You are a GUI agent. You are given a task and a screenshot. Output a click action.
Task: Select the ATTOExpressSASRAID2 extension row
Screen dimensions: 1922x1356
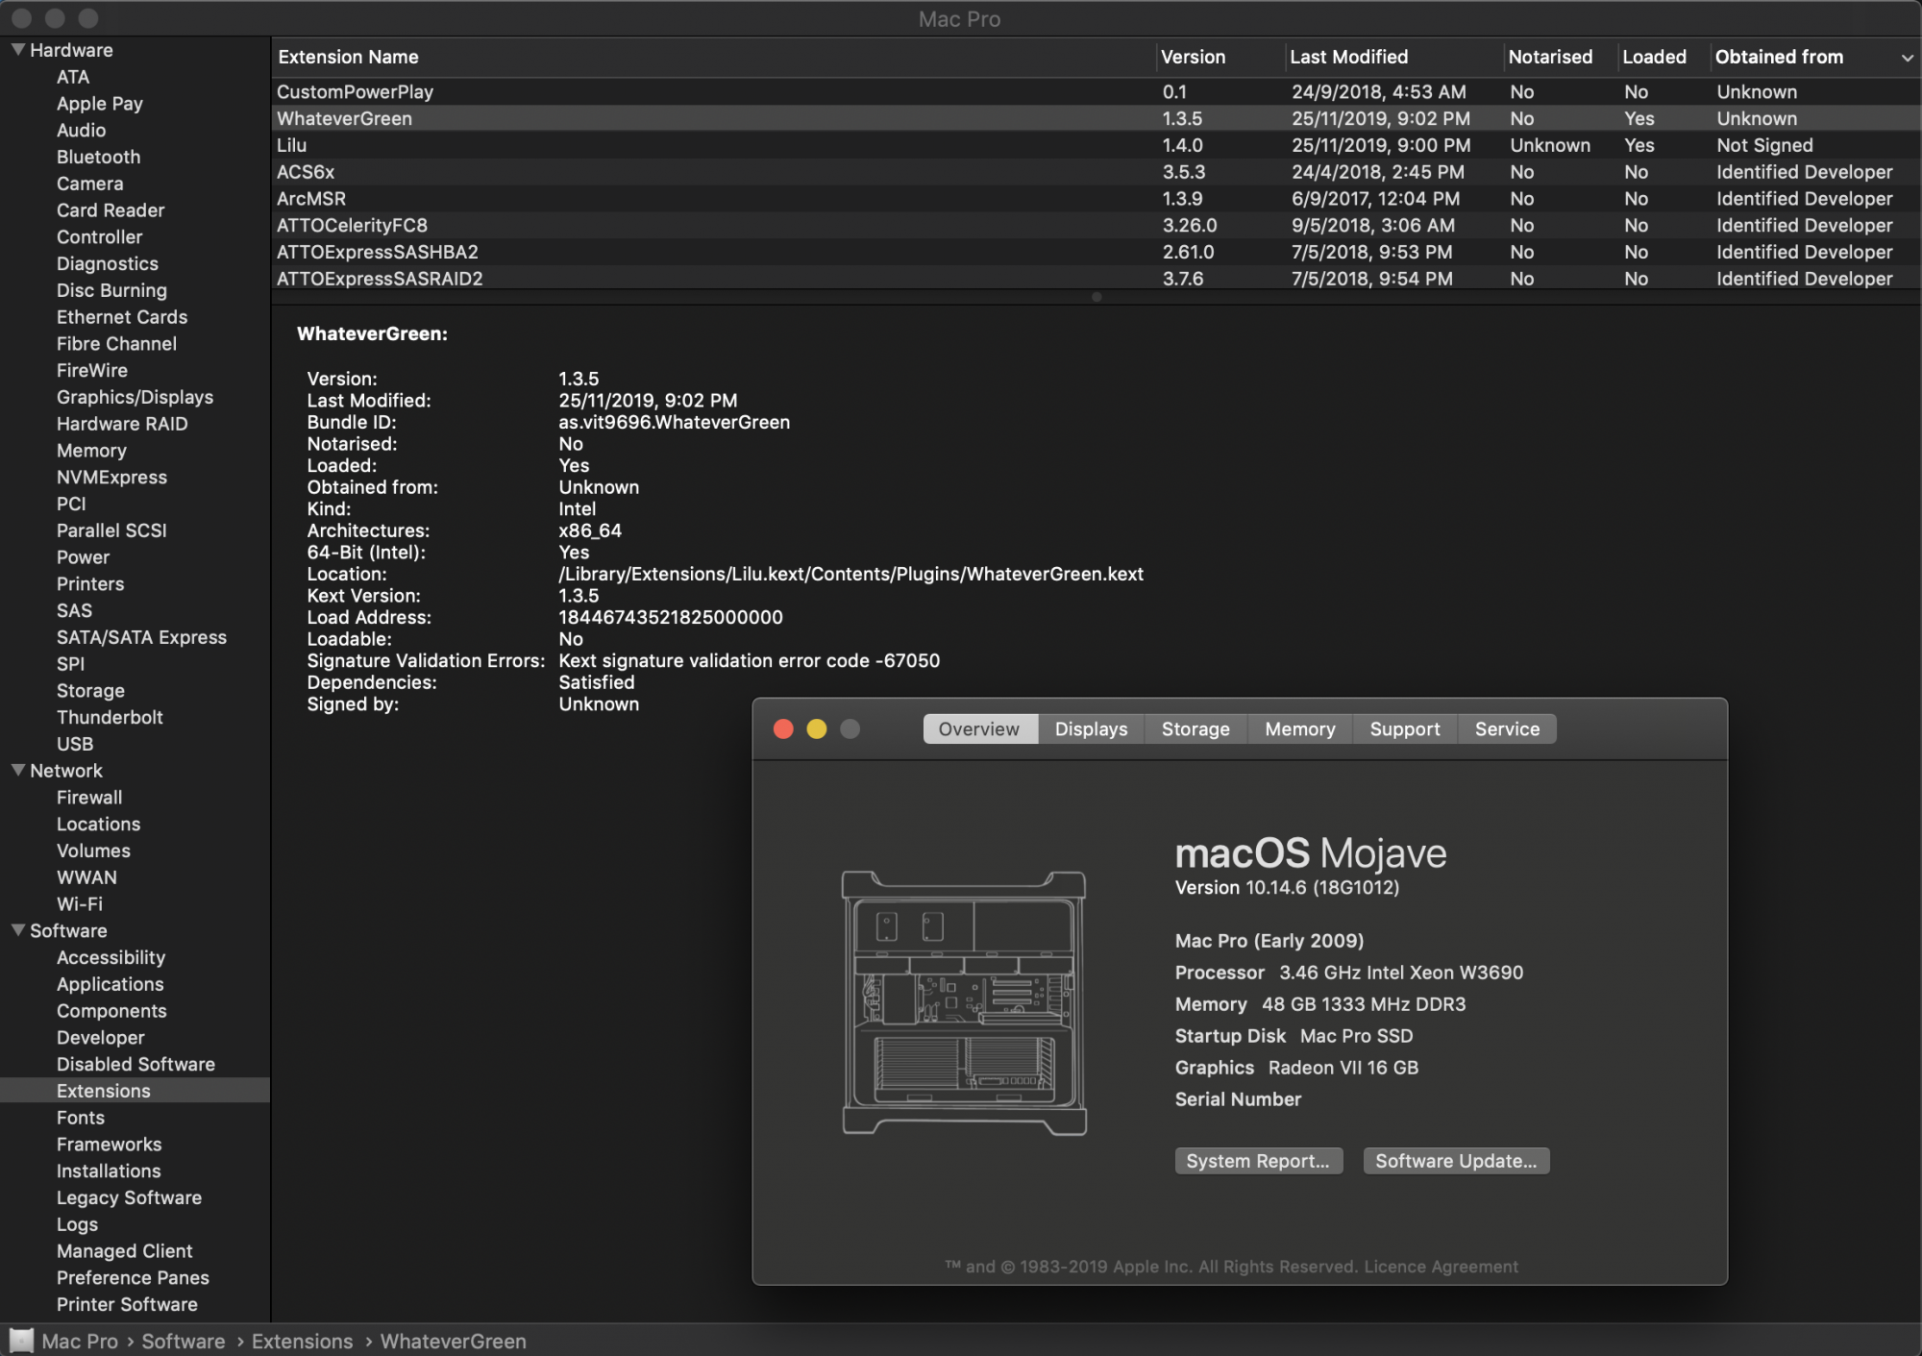coord(1097,278)
